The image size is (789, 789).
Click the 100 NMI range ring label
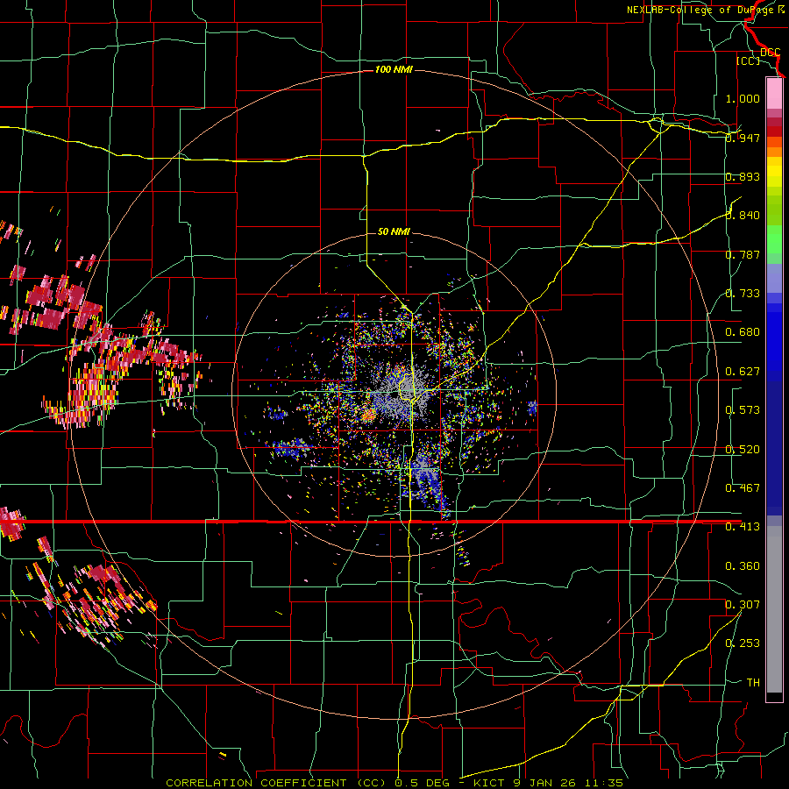tap(394, 69)
